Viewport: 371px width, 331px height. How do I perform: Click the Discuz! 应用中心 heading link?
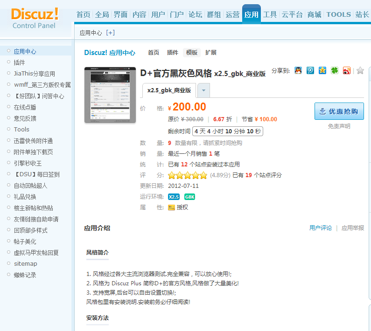click(110, 53)
